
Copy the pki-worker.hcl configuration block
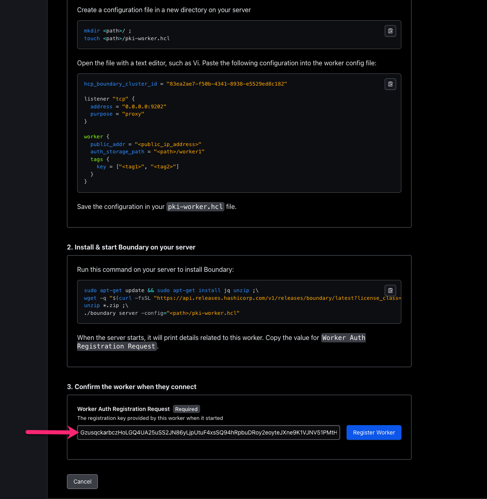coord(390,84)
